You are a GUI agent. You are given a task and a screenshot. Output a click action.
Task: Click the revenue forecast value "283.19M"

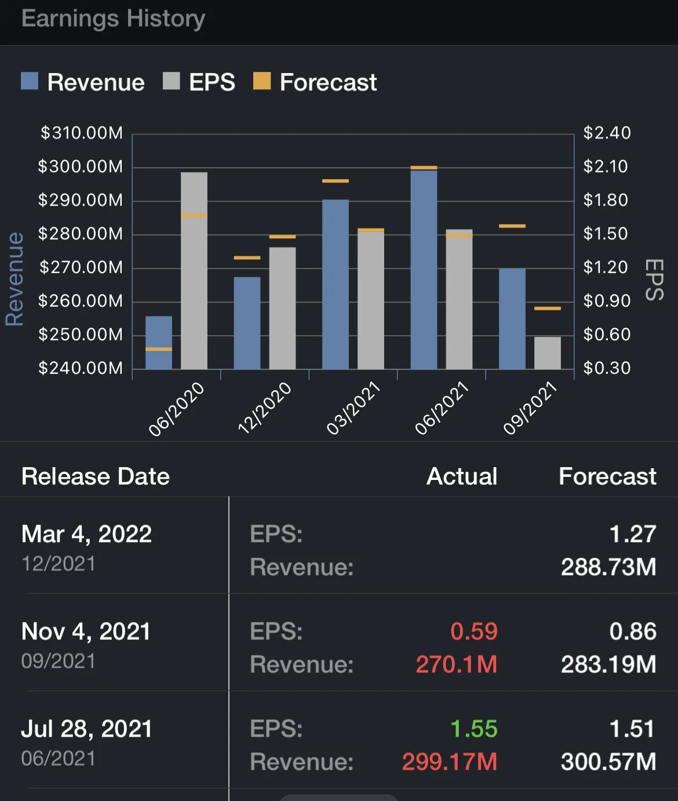click(608, 664)
